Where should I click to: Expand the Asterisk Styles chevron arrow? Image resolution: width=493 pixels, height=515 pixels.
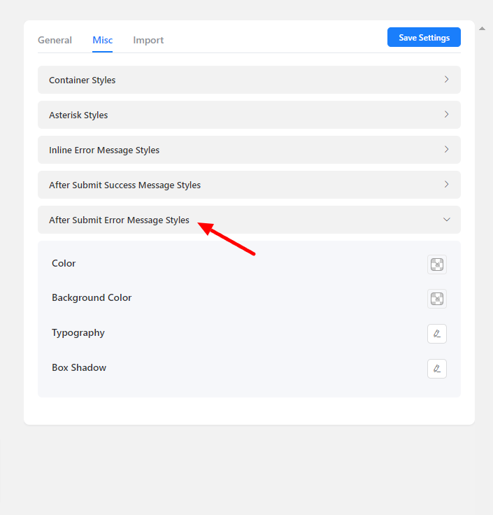pyautogui.click(x=446, y=115)
